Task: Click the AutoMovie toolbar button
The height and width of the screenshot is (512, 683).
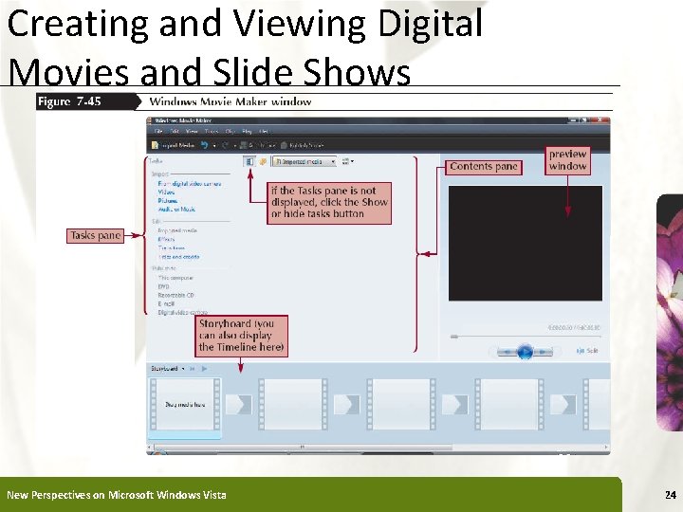Action: (258, 145)
